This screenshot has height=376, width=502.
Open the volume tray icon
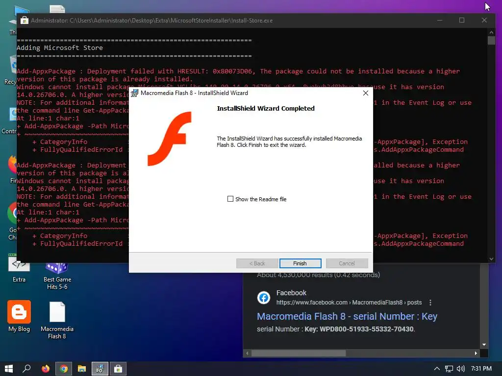pos(460,369)
